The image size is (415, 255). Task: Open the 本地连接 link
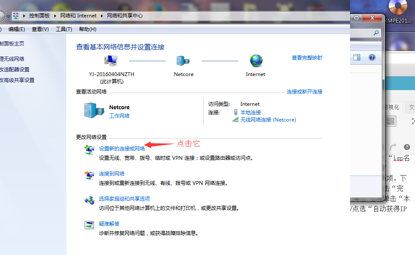(251, 113)
